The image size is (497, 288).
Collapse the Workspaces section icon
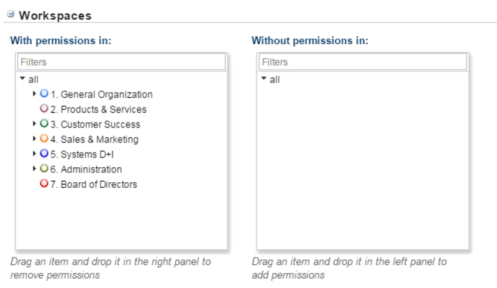click(x=11, y=14)
